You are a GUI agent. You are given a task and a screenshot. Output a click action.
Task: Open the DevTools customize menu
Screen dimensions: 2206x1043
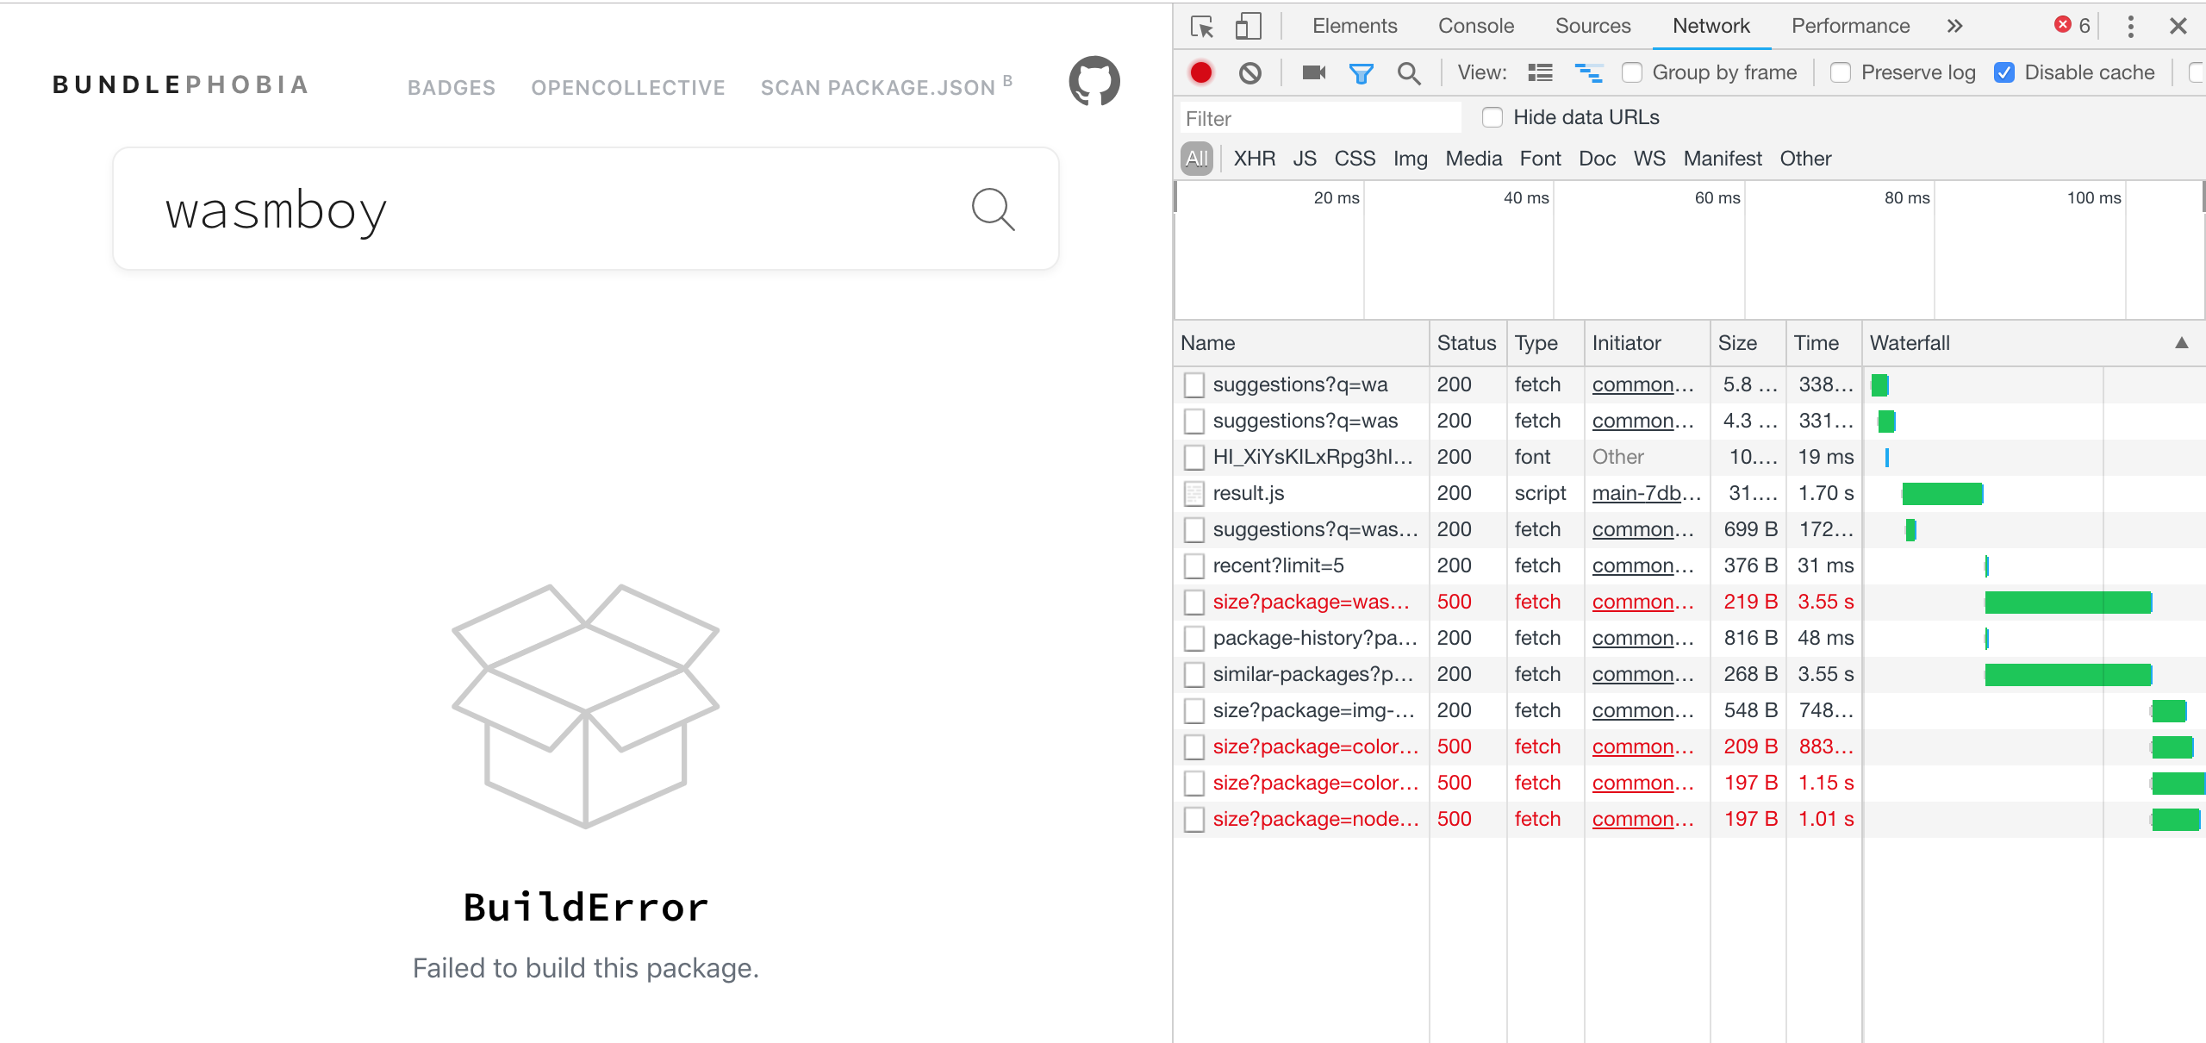2132,26
